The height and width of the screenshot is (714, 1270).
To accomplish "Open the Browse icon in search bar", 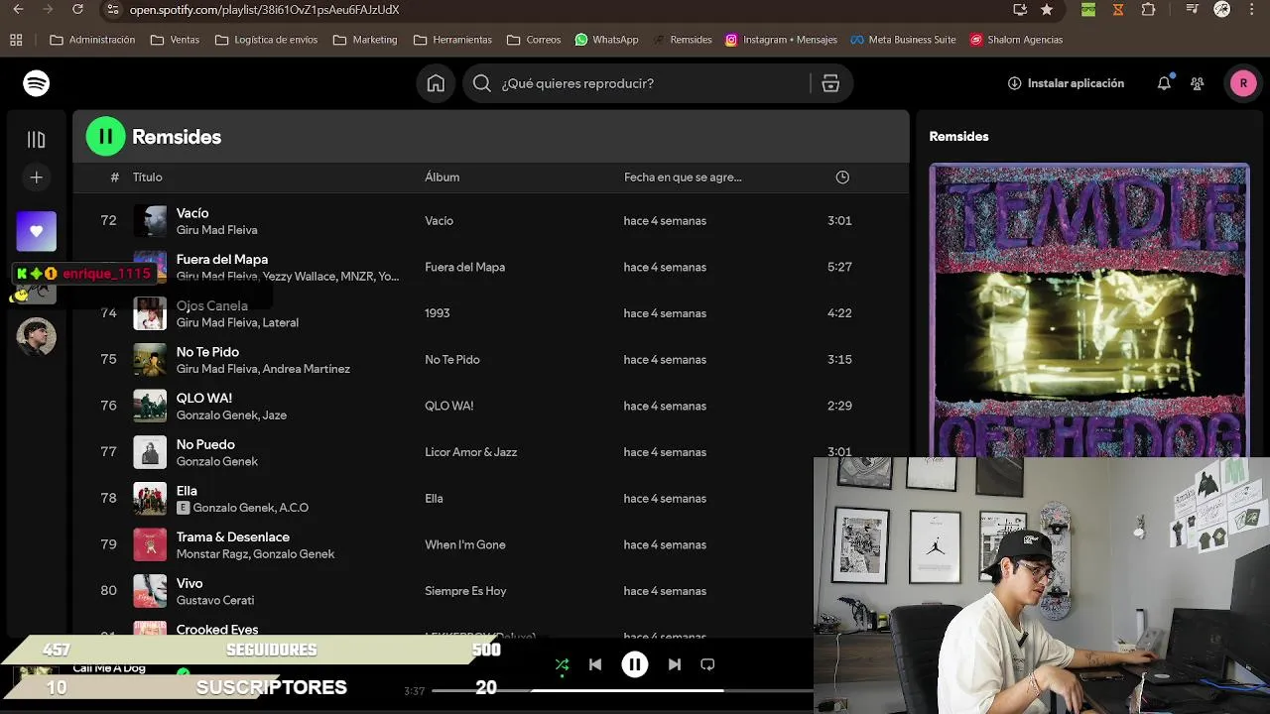I will [830, 83].
